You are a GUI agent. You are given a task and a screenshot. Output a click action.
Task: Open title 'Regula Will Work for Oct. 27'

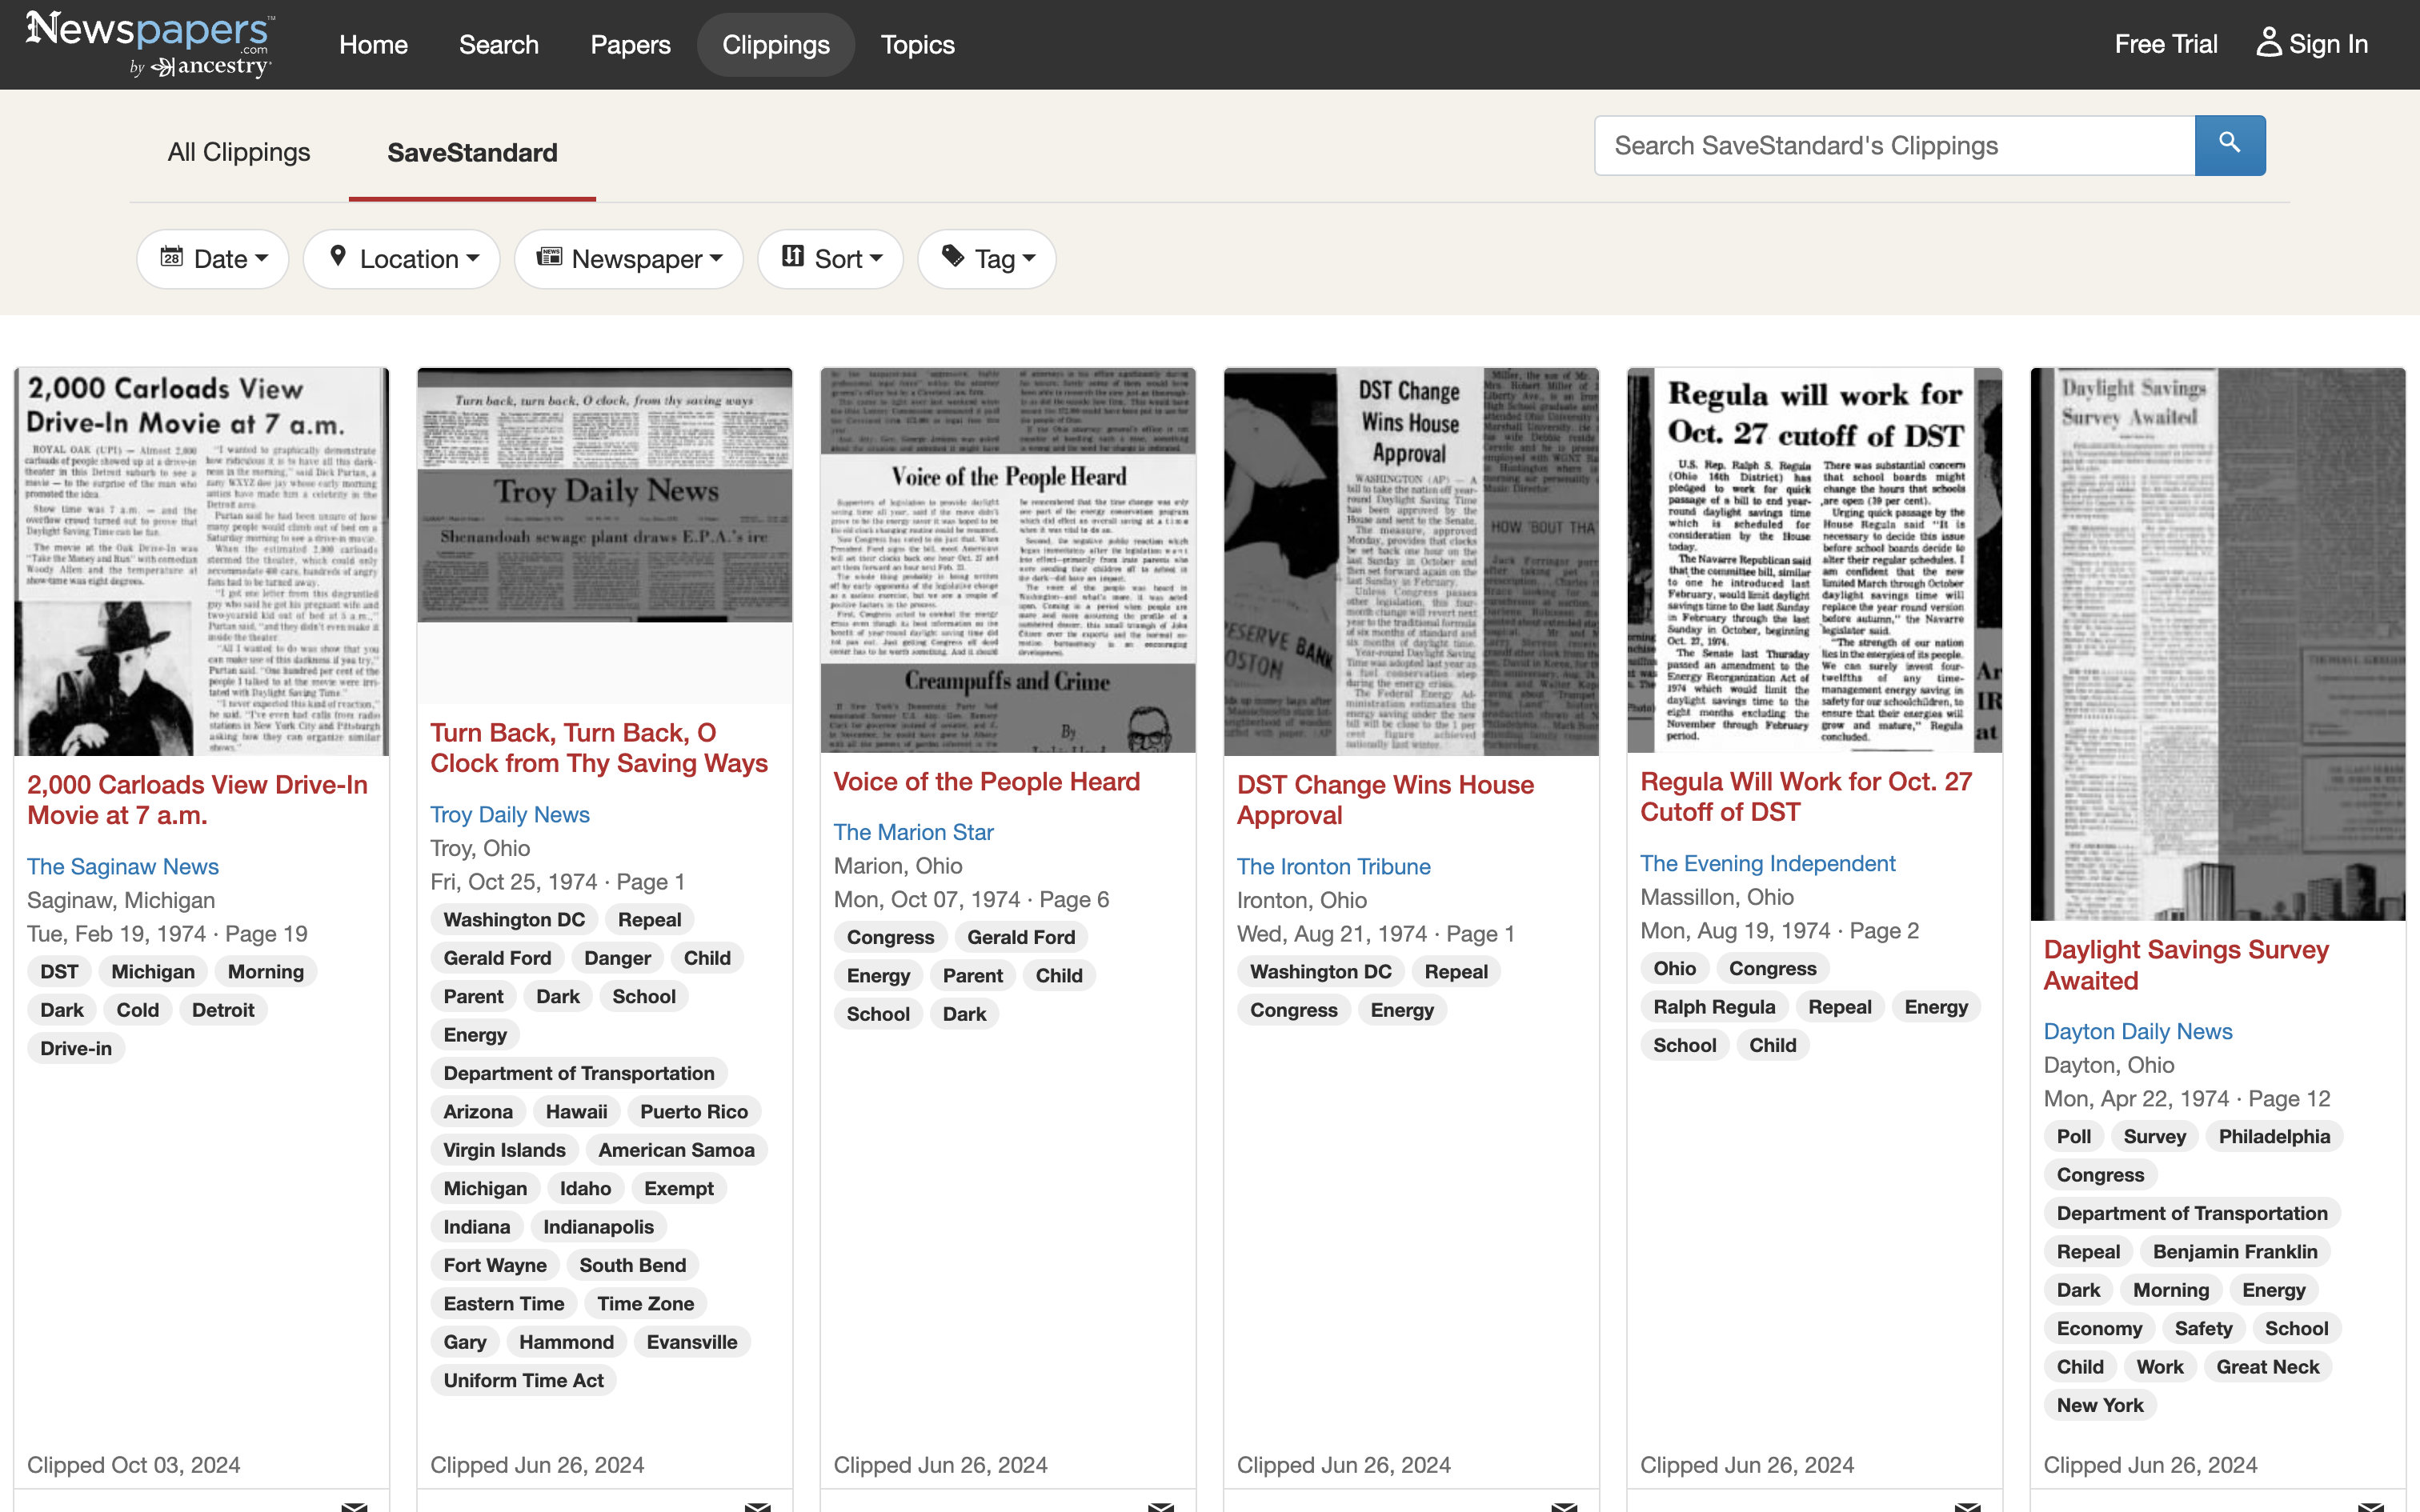coord(1806,797)
